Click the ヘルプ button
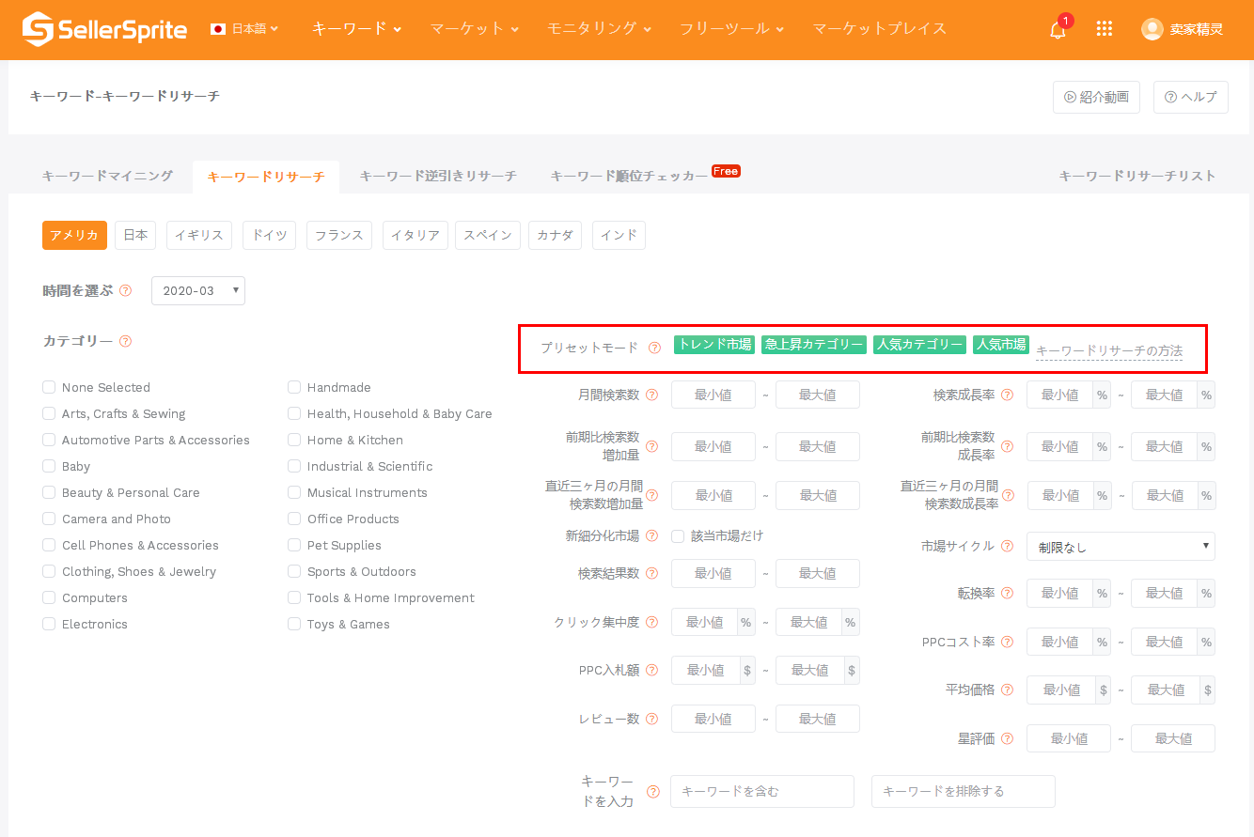 click(x=1191, y=98)
